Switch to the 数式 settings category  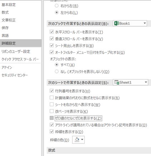tap(5, 12)
